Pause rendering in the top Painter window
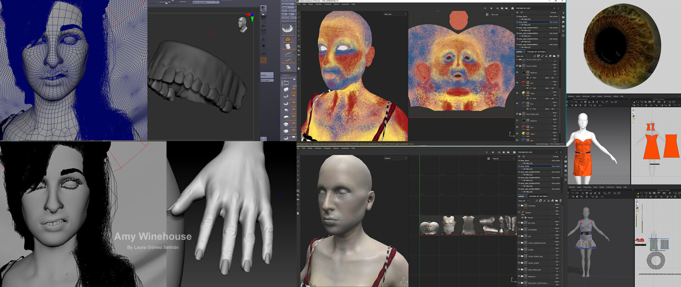The height and width of the screenshot is (287, 681). (x=491, y=8)
